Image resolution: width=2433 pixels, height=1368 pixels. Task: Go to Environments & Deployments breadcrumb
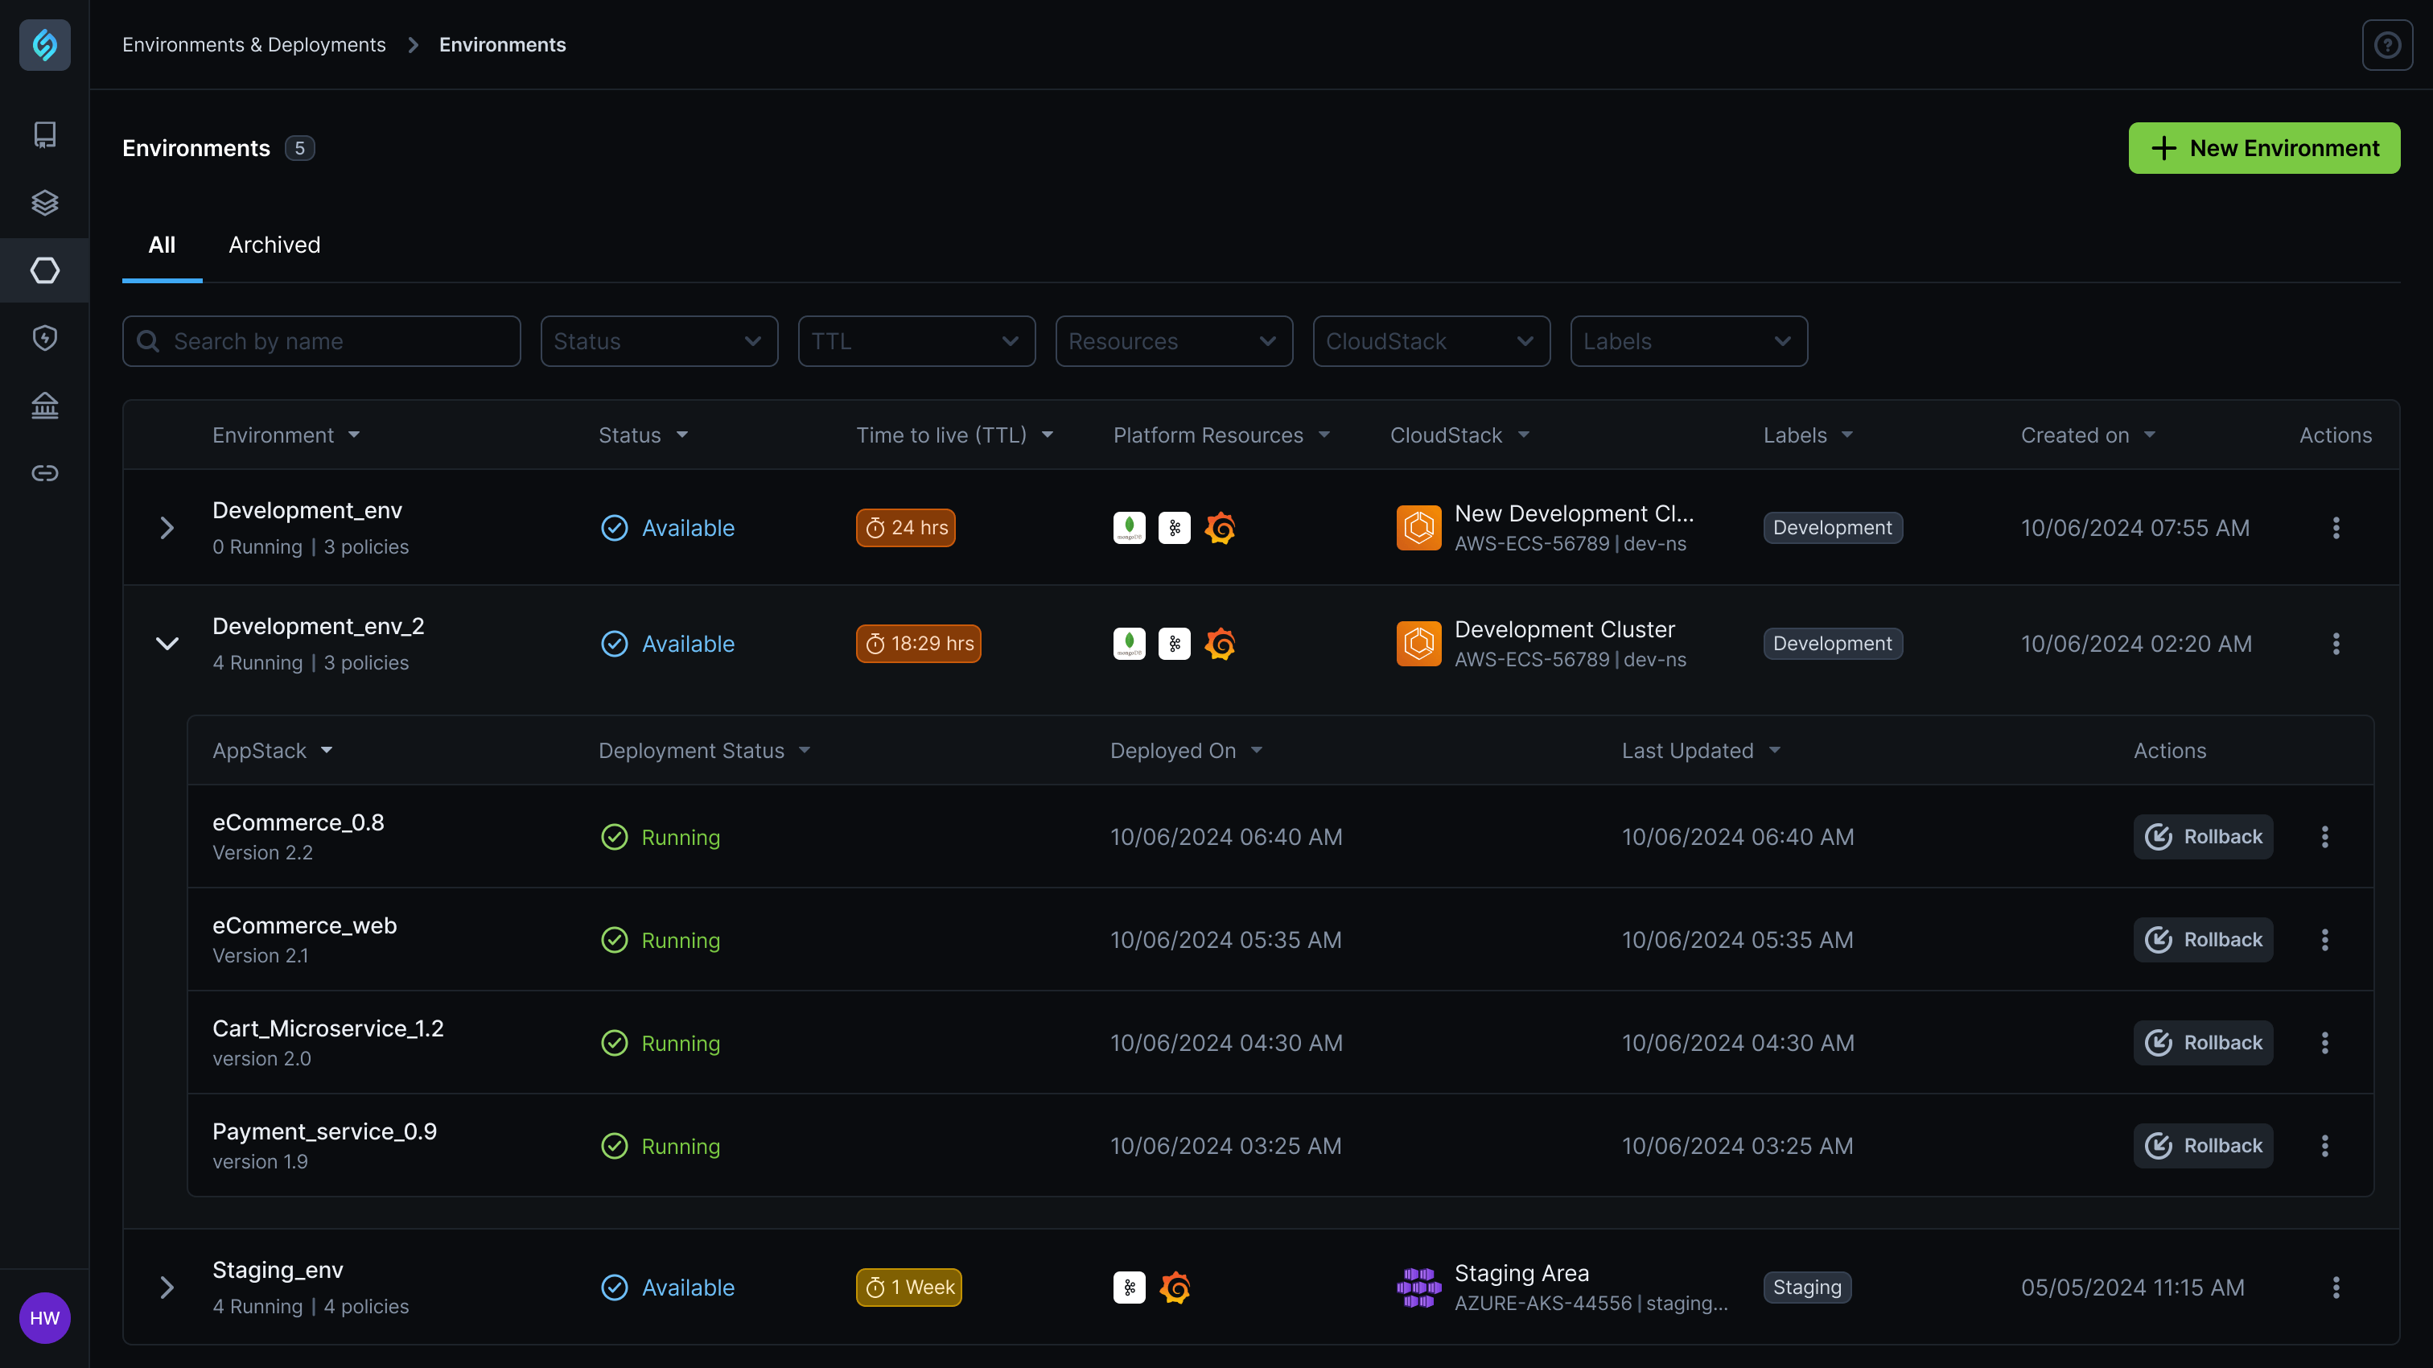tap(254, 44)
